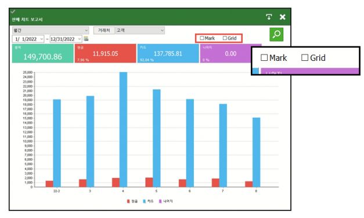Click the purple 나머지 legend marker

[x=160, y=201]
